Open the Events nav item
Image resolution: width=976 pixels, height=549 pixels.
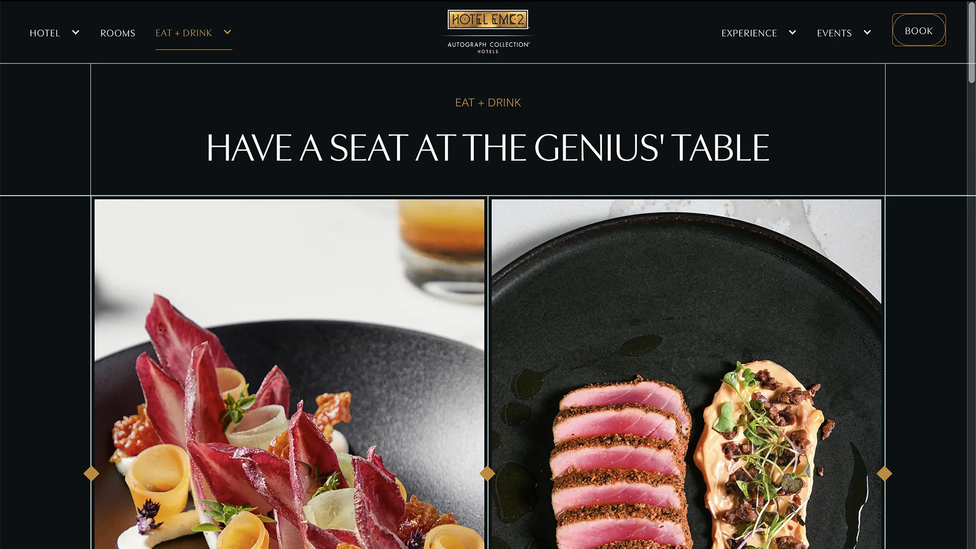[834, 33]
